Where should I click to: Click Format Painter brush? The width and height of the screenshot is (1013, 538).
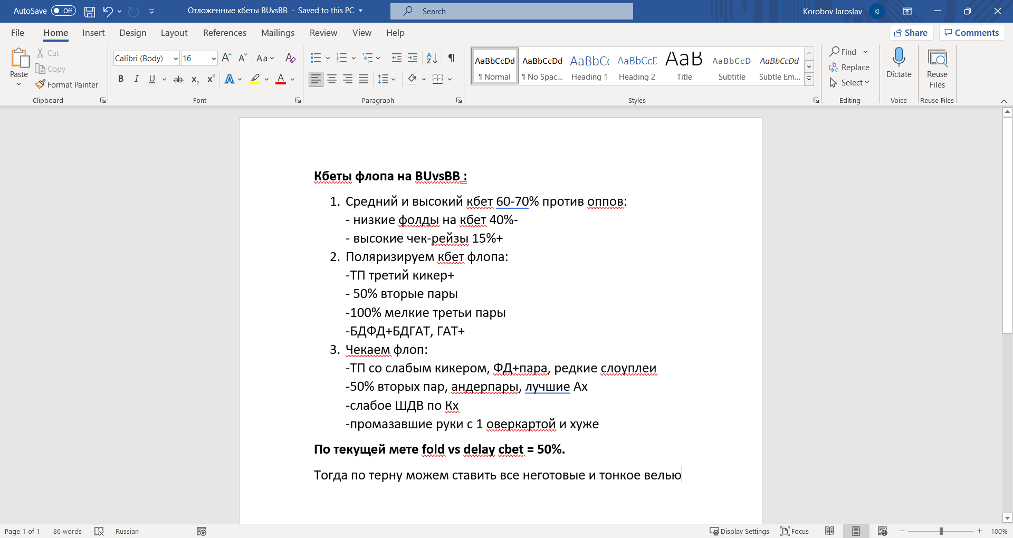(67, 84)
